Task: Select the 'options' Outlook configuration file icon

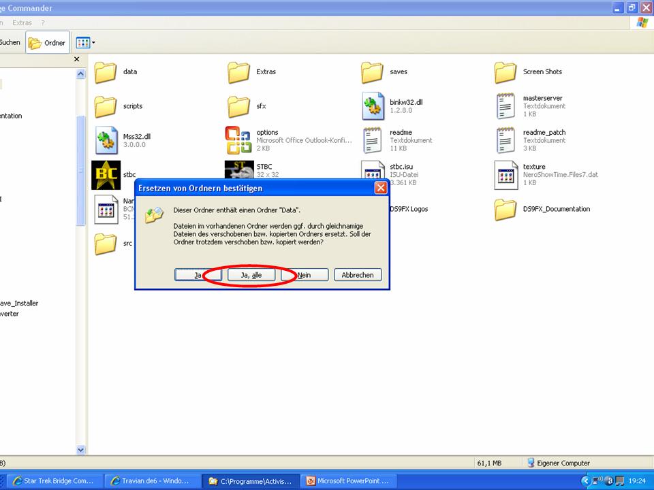Action: (238, 140)
